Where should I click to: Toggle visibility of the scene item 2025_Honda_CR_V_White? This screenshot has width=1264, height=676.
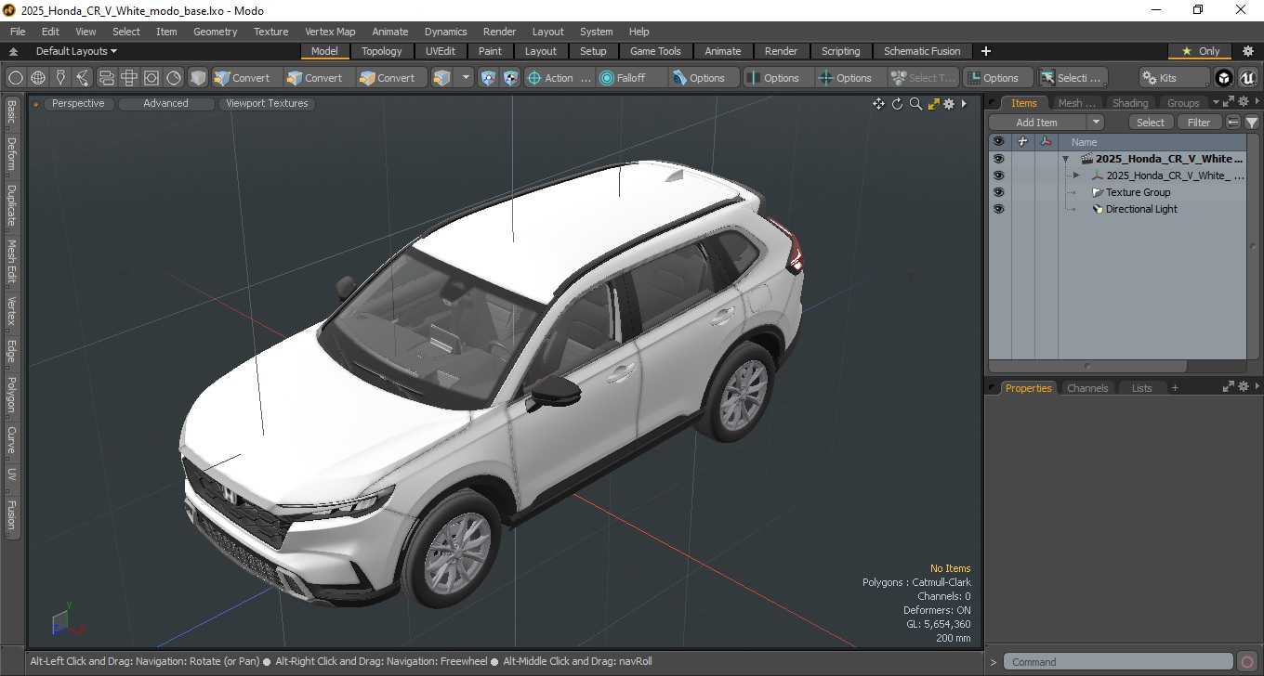[998, 159]
